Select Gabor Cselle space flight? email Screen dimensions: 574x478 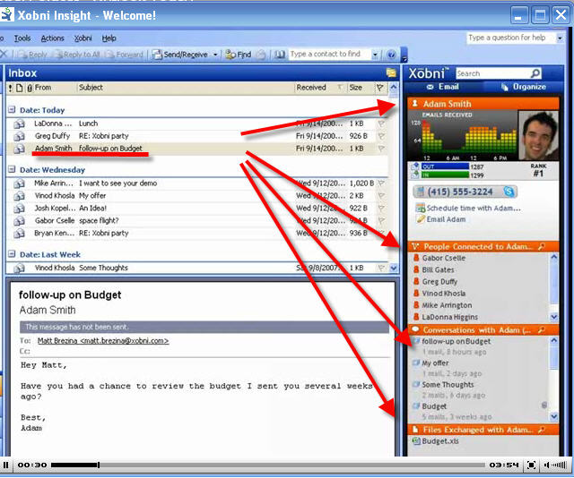[x=197, y=220]
